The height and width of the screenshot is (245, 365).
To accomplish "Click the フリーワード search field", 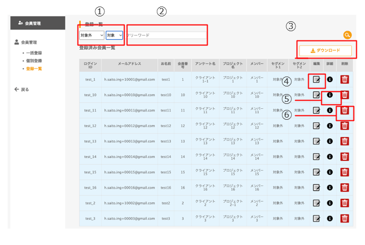I will (166, 35).
